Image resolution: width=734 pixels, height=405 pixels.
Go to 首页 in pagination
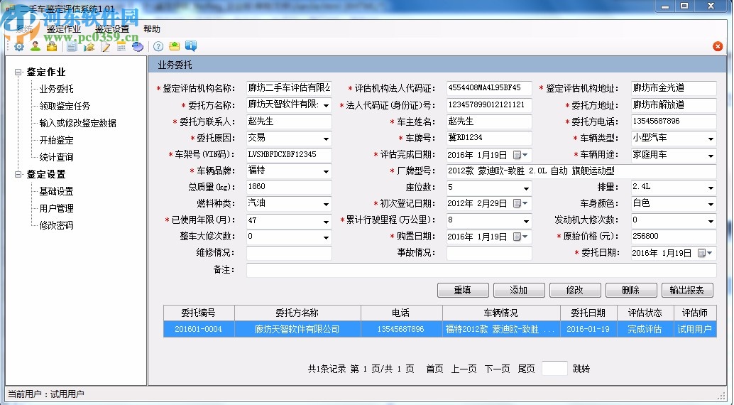click(434, 369)
